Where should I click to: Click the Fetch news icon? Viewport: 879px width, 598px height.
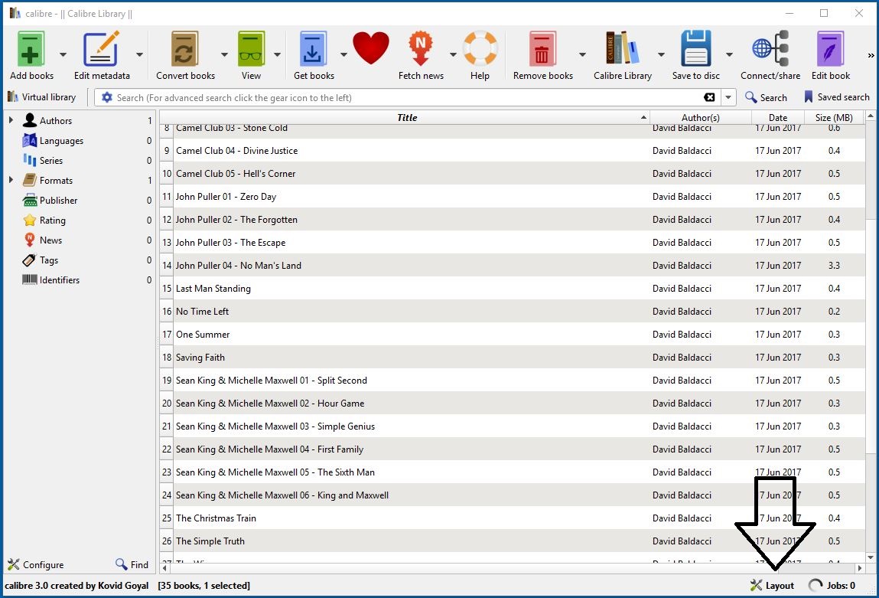click(x=421, y=49)
